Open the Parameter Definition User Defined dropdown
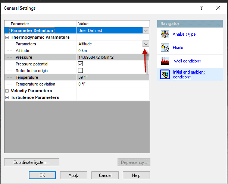Image resolution: width=228 pixels, height=184 pixels. coord(146,30)
